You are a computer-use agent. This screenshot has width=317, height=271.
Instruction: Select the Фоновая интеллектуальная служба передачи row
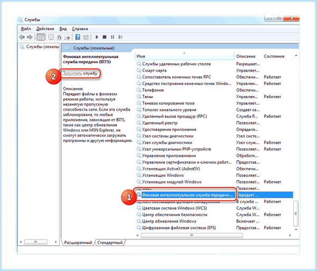tap(215, 195)
